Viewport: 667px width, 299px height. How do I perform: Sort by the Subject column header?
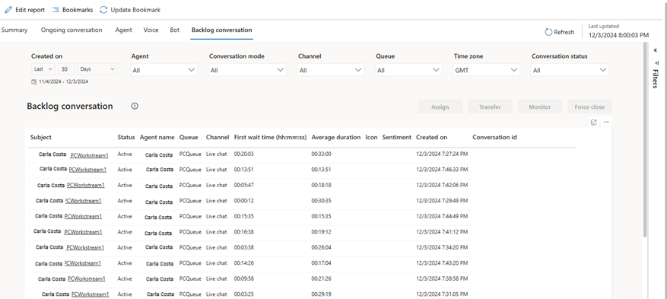(x=41, y=138)
